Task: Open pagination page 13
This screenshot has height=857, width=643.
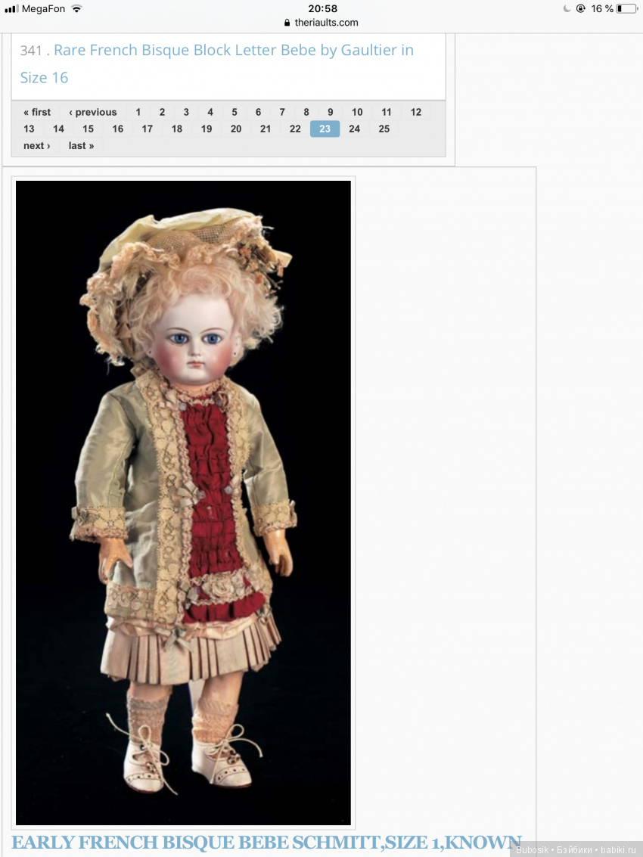Action: coord(29,129)
